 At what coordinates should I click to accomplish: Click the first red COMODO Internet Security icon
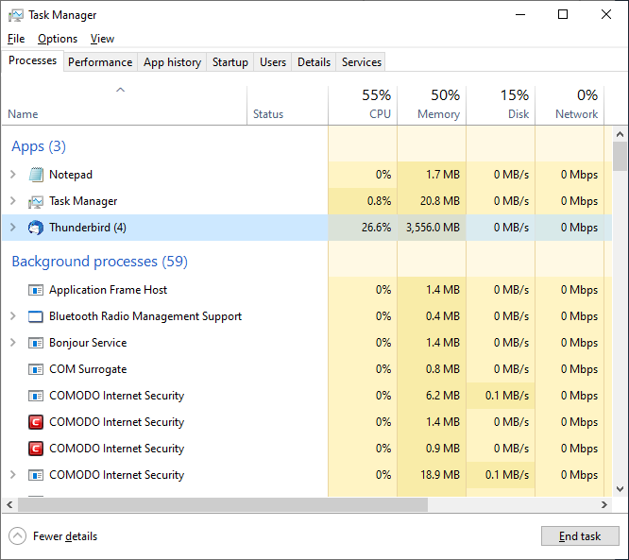tap(36, 422)
